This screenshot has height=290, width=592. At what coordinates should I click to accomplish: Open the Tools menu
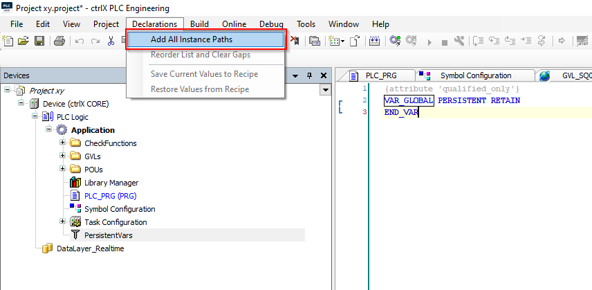306,24
